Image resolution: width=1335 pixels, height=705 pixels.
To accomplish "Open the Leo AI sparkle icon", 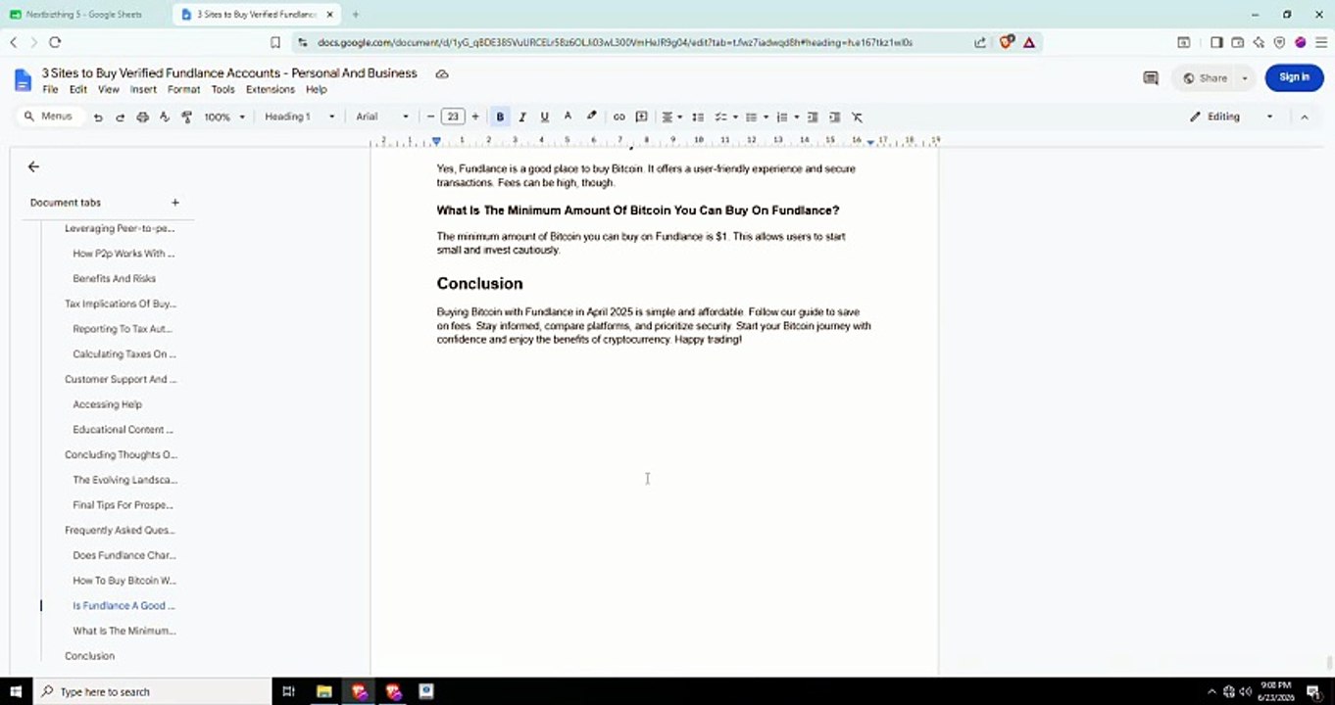I will point(1259,42).
